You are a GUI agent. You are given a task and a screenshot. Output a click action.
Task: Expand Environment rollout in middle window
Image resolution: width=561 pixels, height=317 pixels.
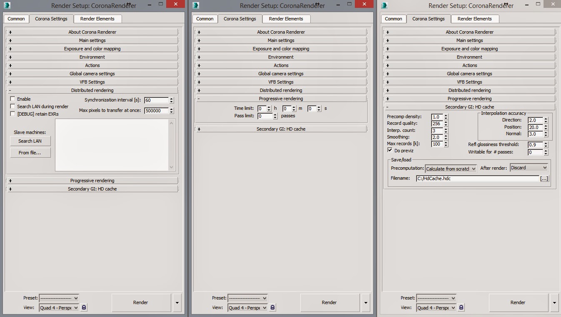[281, 57]
